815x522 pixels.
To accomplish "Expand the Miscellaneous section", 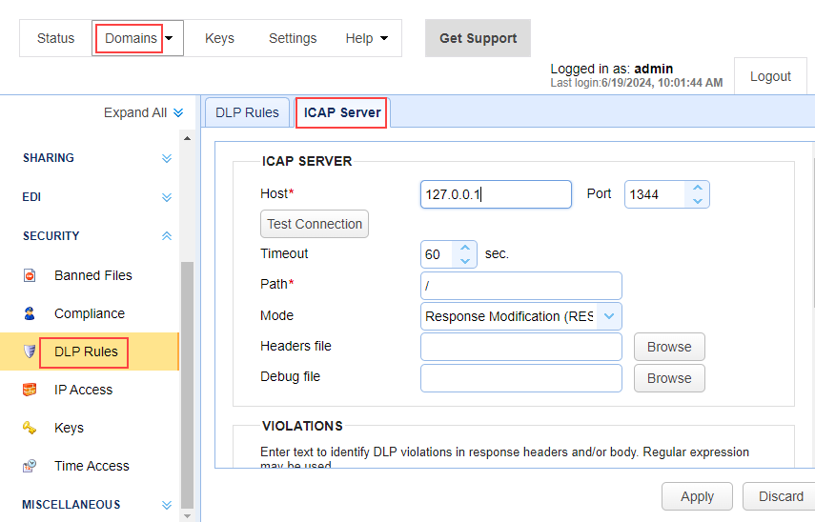I will click(x=167, y=505).
